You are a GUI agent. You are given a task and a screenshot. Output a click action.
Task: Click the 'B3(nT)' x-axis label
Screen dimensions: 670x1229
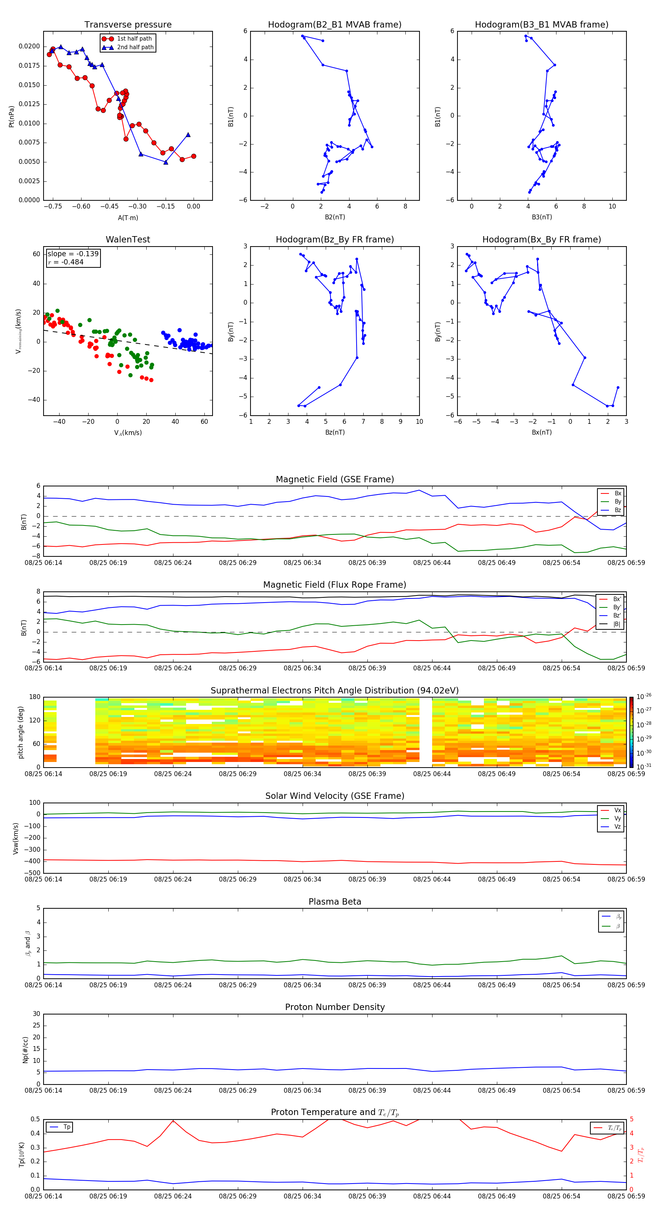point(542,217)
